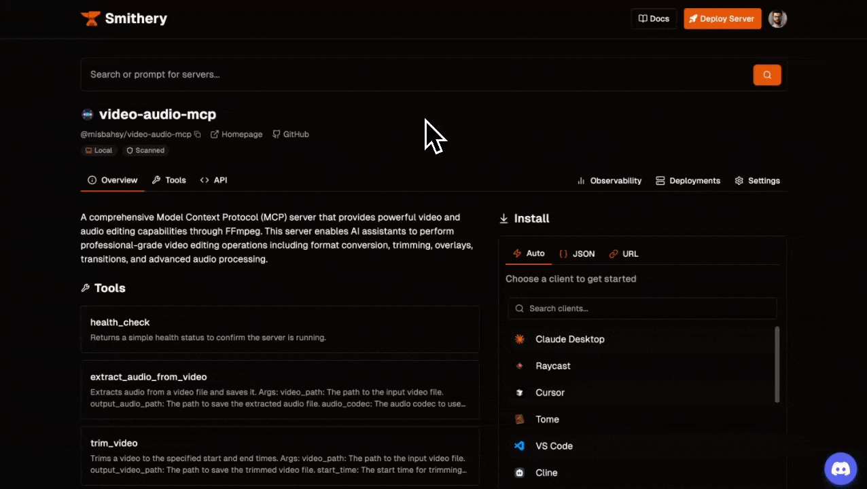Click the user profile avatar

[x=777, y=19]
